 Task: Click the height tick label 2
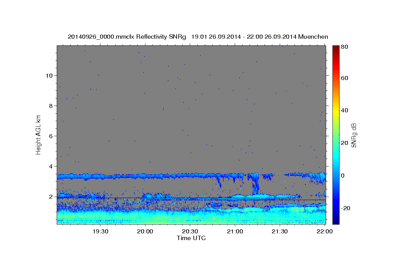pyautogui.click(x=51, y=196)
